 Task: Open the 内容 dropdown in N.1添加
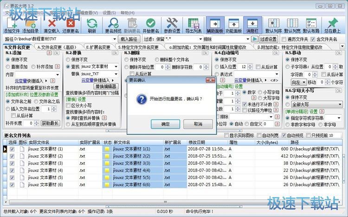point(58,75)
